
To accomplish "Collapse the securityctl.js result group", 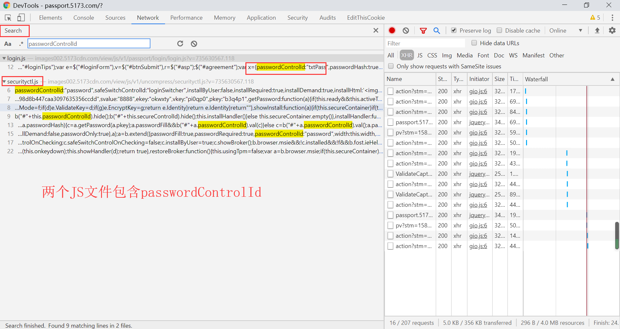I will (4, 82).
